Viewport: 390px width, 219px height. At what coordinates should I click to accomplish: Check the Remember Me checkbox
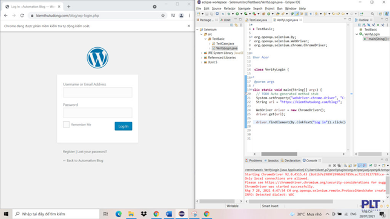(x=66, y=125)
